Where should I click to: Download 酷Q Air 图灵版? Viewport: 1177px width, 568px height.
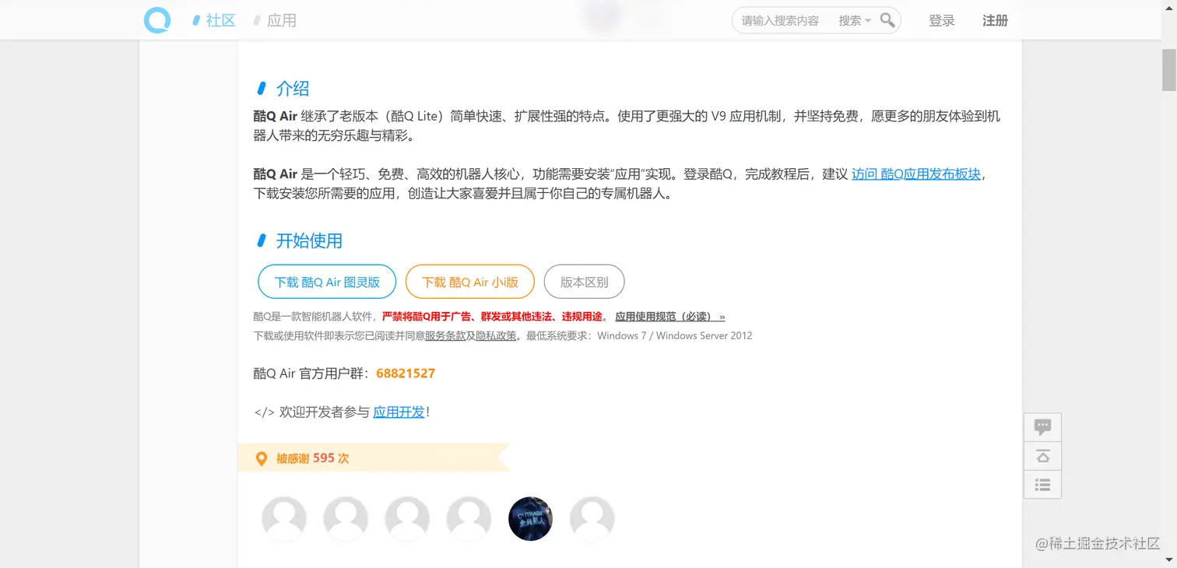[327, 282]
